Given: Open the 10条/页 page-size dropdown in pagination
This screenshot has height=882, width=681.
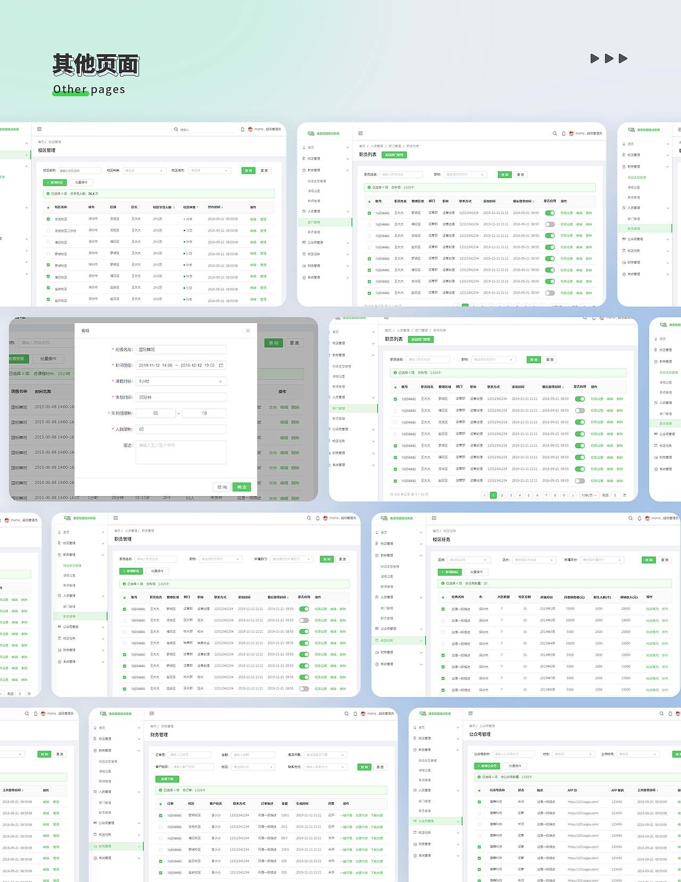Looking at the screenshot, I should click(589, 495).
